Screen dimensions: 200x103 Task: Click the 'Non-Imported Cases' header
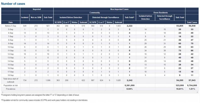click(119, 9)
